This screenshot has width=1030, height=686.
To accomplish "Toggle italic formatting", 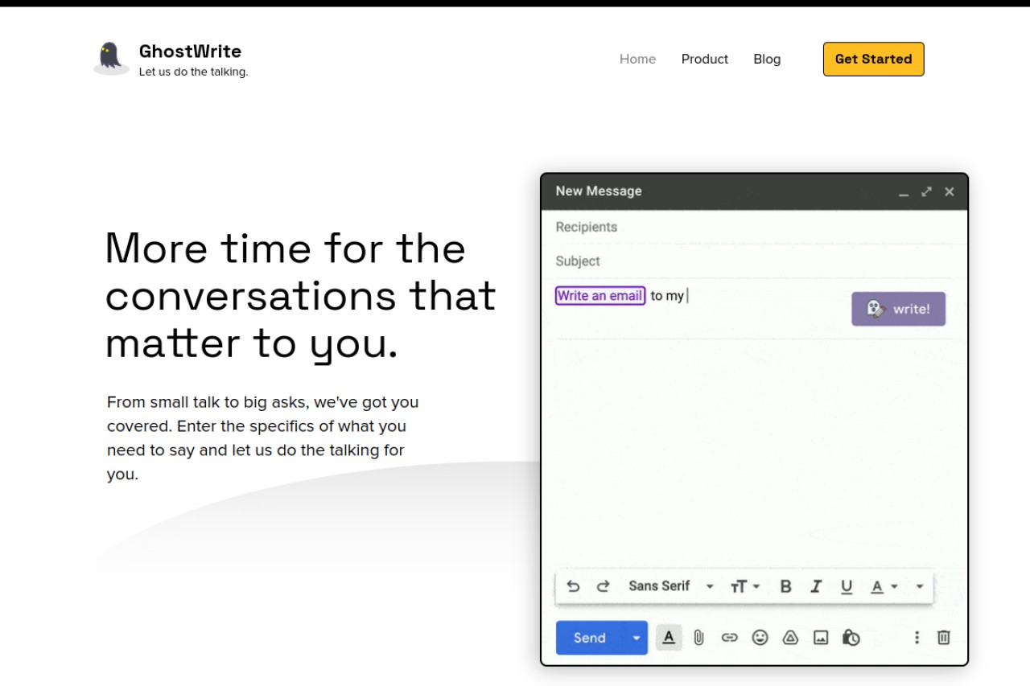I will 816,586.
